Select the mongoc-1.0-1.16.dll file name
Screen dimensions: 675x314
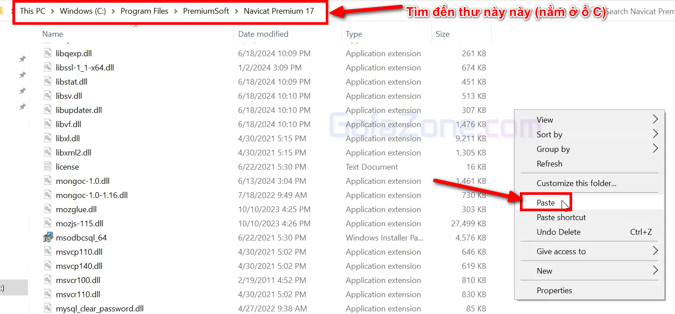[x=92, y=195]
